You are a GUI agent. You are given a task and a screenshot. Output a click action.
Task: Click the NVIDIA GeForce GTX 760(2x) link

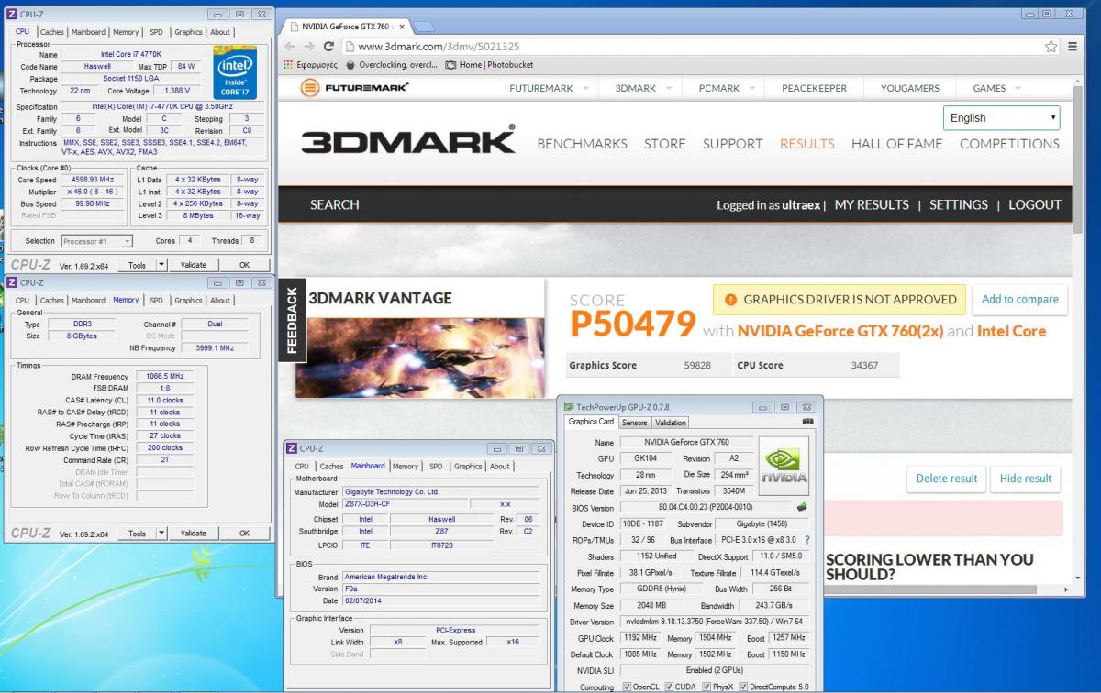coord(840,331)
